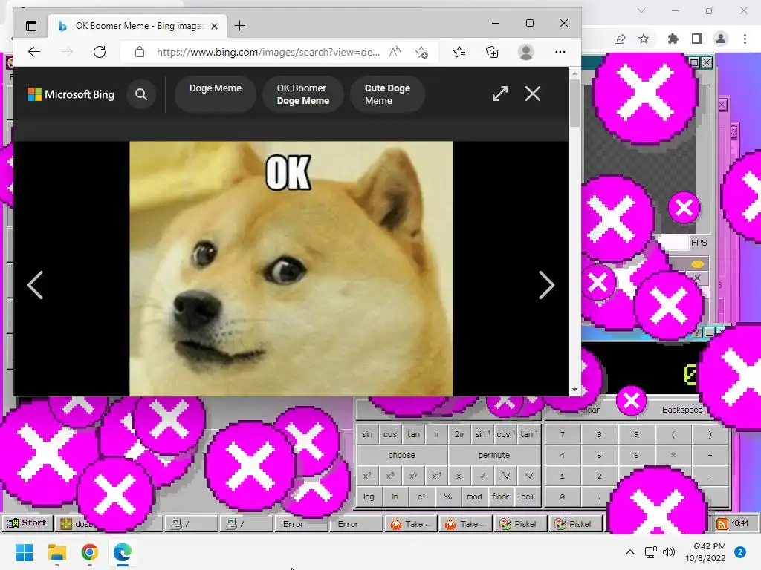
Task: Click the calculator permute button
Action: pyautogui.click(x=494, y=455)
